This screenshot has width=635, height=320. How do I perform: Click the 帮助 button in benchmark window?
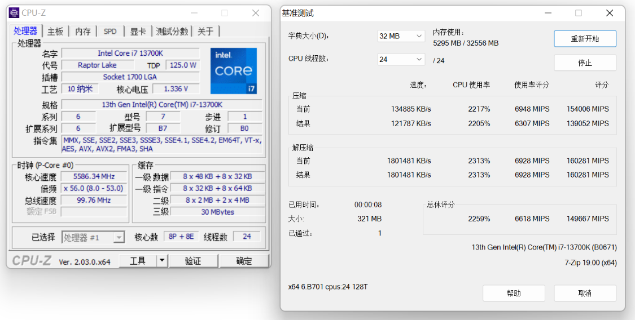coord(514,293)
